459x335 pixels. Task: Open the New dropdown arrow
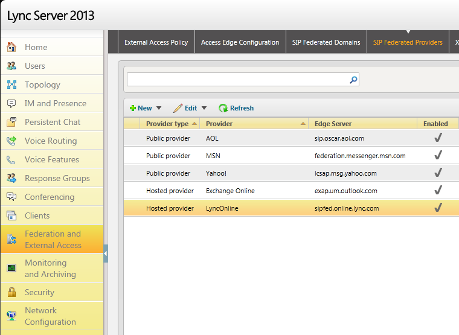(x=159, y=108)
